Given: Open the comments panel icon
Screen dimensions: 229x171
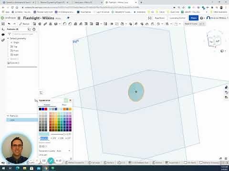Looking at the screenshot, I should point(3,35).
